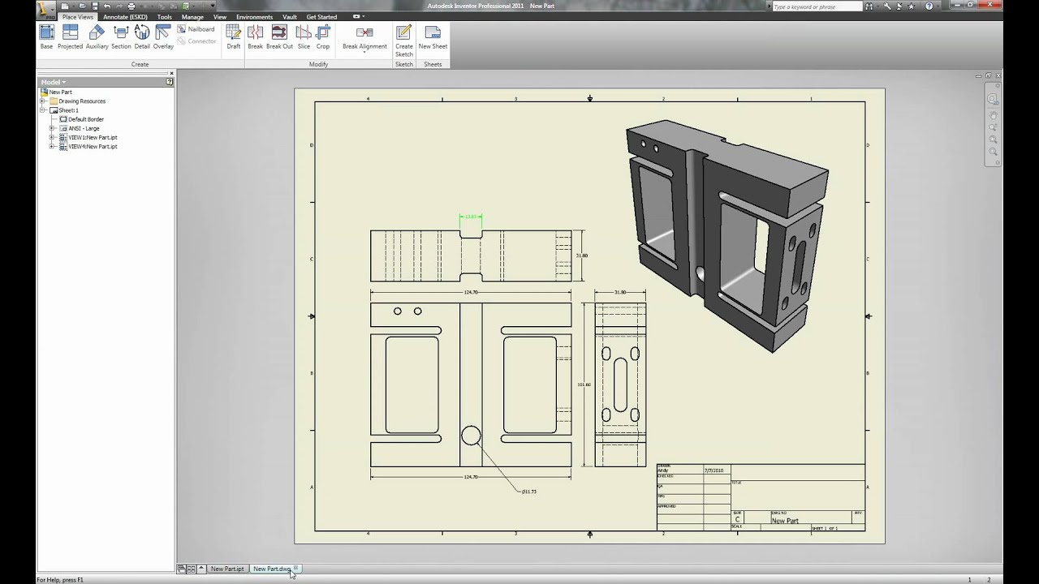Switch to the Annotate (ESKD) tab
The image size is (1039, 584).
125,17
